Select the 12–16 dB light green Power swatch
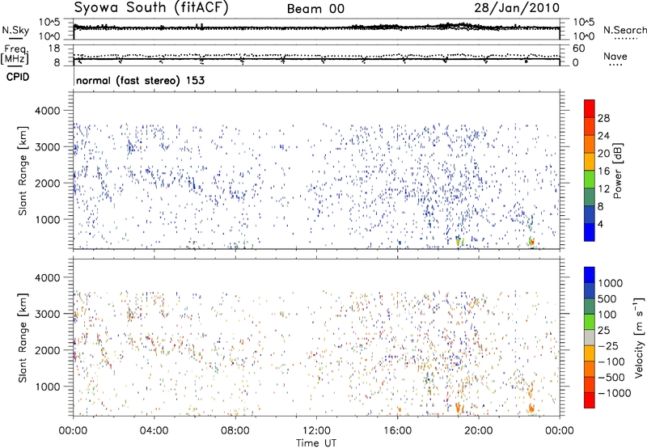Viewport: 647px width, 448px height. click(590, 180)
